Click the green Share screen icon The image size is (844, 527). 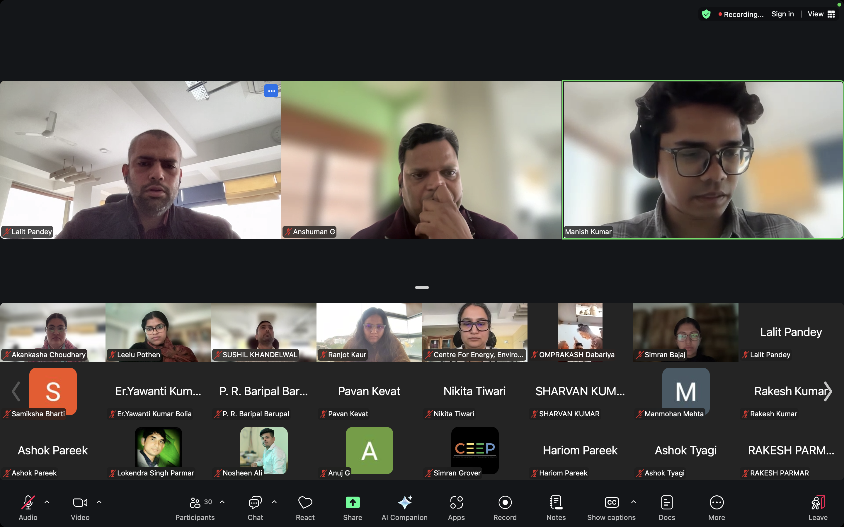[x=352, y=503]
